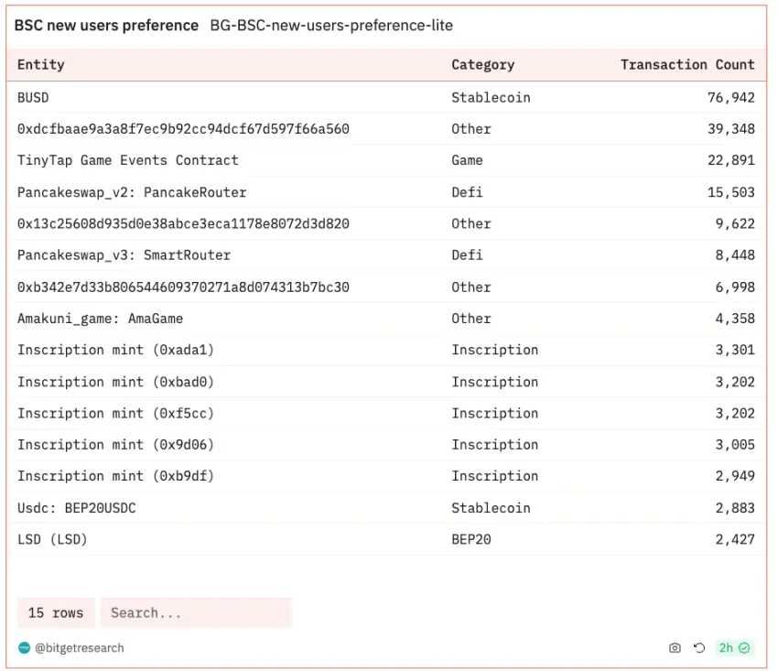
Task: Select the Amakuni_game: AmaGame row entity
Action: [x=100, y=319]
